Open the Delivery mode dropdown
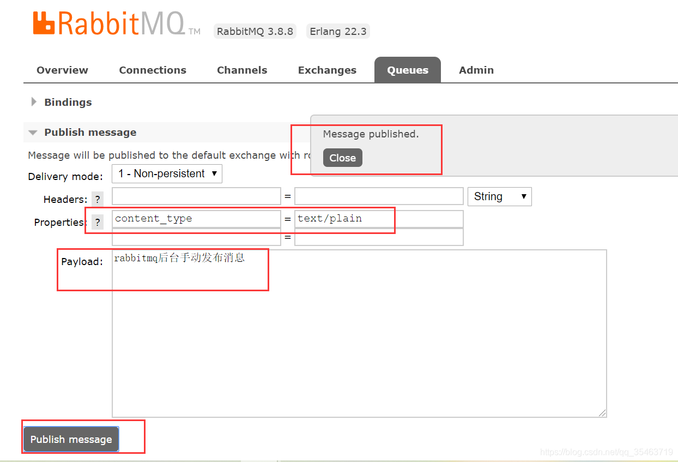Screen dimensions: 678x462 coord(166,173)
